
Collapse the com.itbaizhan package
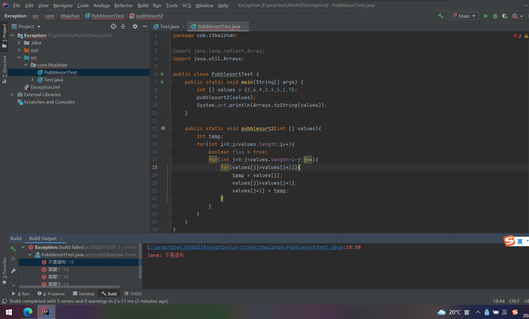[26, 65]
